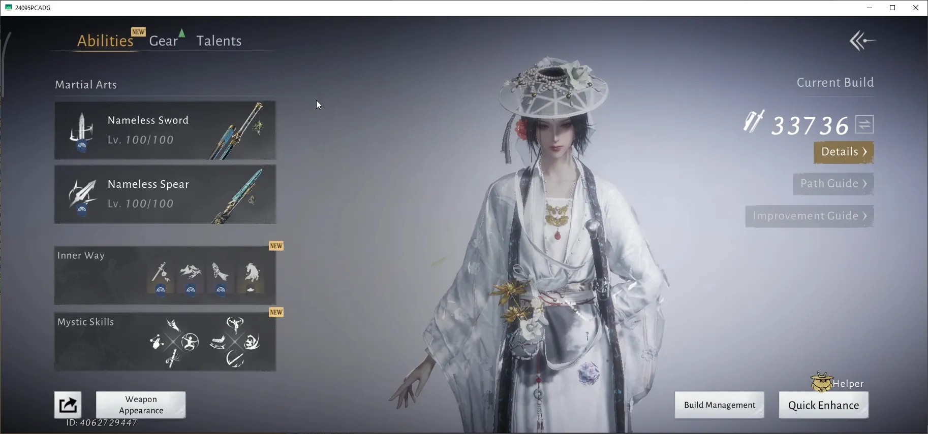Open the Nameless Spear martial art card

[165, 194]
